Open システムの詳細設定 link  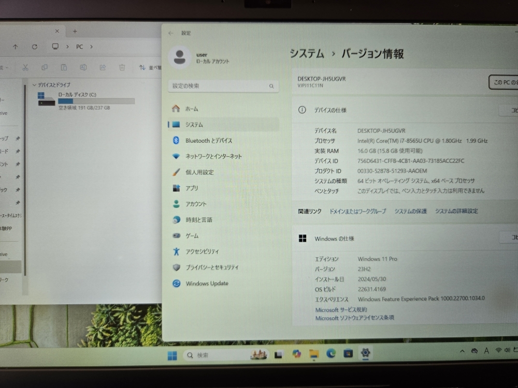pyautogui.click(x=456, y=211)
